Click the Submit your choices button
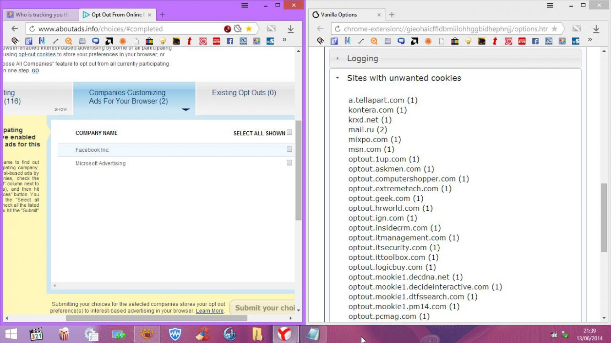611x343 pixels. tap(262, 308)
